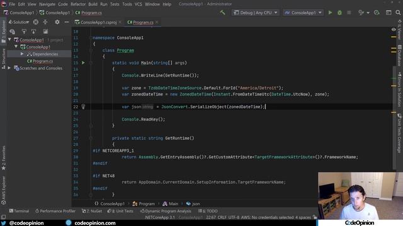Run ConsoleApp1 with the green play button
Image resolution: width=403 pixels, height=226 pixels.
tap(330, 13)
